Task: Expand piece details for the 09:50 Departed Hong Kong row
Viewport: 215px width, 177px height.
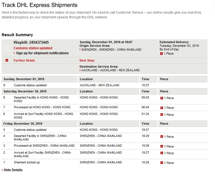Action: point(162,98)
